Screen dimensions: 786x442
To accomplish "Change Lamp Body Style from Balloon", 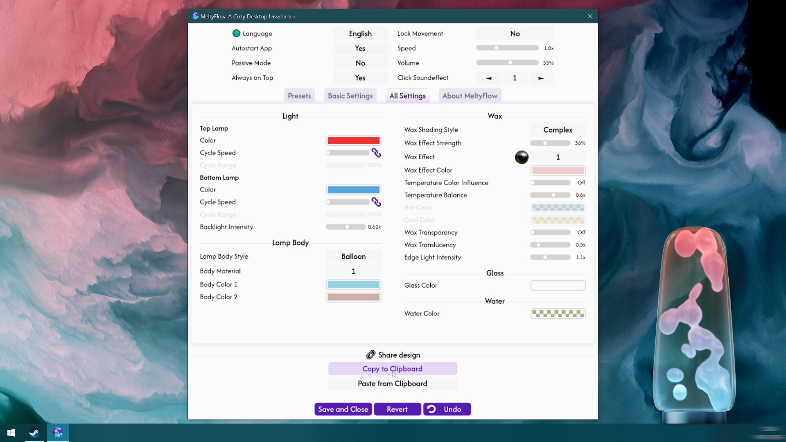I will pyautogui.click(x=353, y=257).
